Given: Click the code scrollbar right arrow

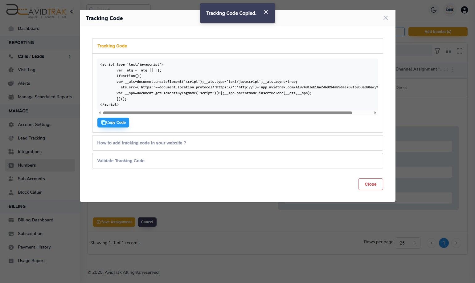Looking at the screenshot, I should tap(375, 113).
